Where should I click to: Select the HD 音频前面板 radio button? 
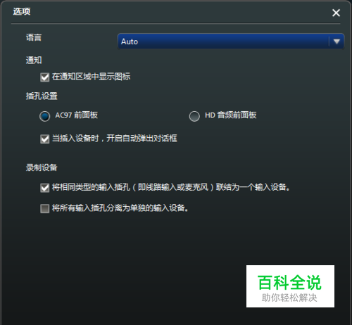click(x=194, y=116)
